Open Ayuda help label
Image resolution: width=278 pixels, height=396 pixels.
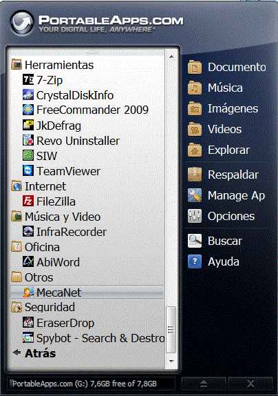click(224, 262)
